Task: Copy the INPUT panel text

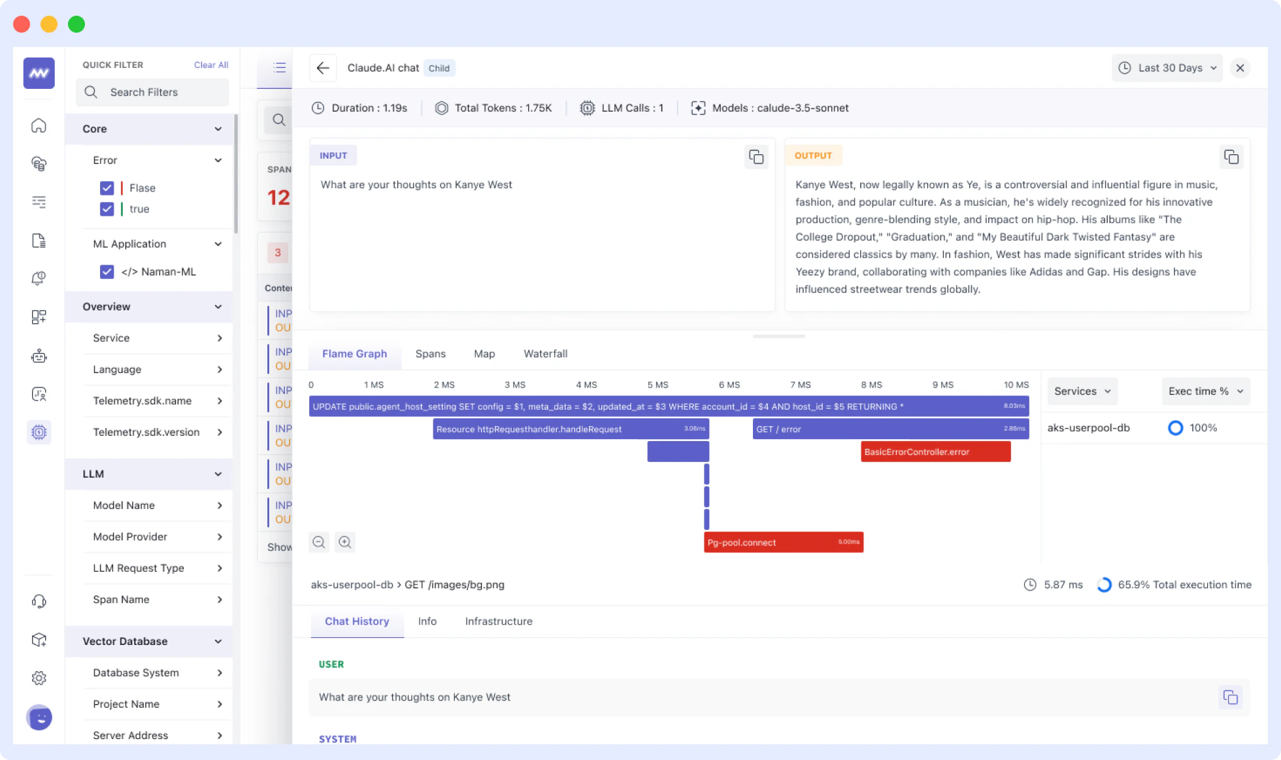Action: pos(756,157)
